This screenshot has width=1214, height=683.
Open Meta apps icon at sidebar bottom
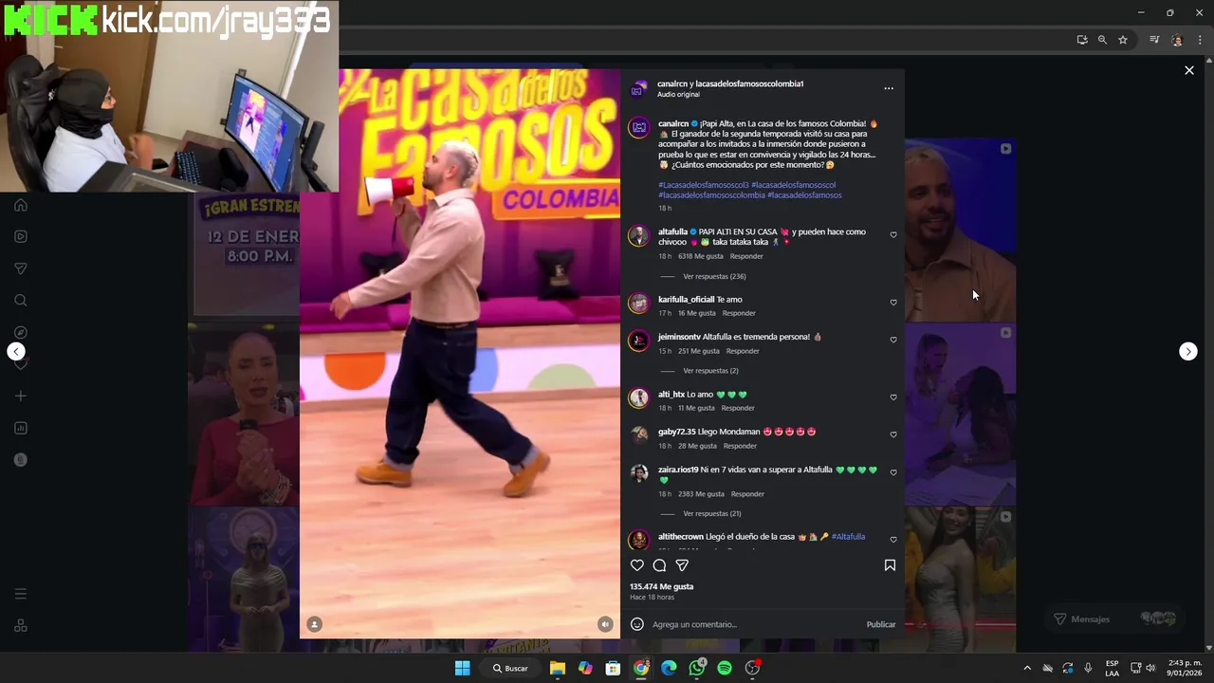pos(21,626)
